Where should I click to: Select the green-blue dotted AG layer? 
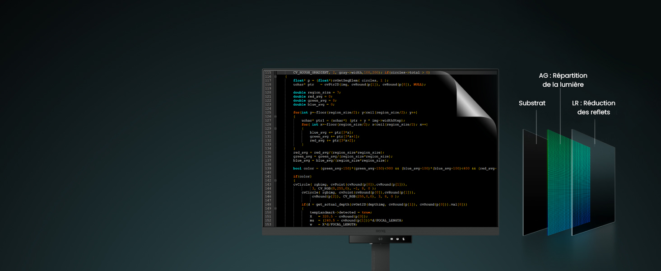click(x=569, y=183)
